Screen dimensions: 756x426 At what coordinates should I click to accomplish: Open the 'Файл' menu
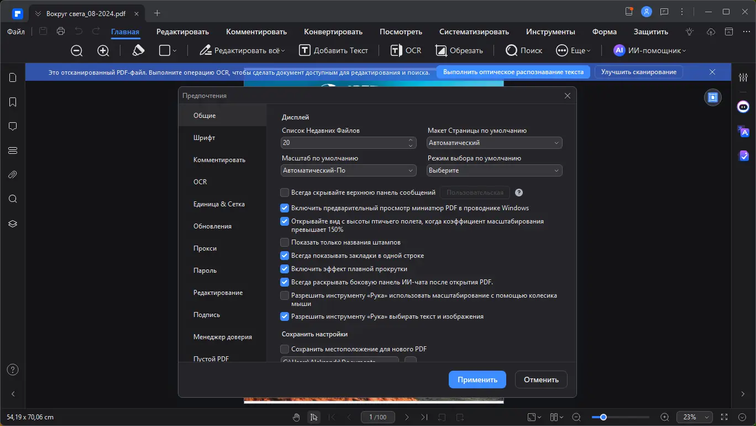(x=16, y=32)
